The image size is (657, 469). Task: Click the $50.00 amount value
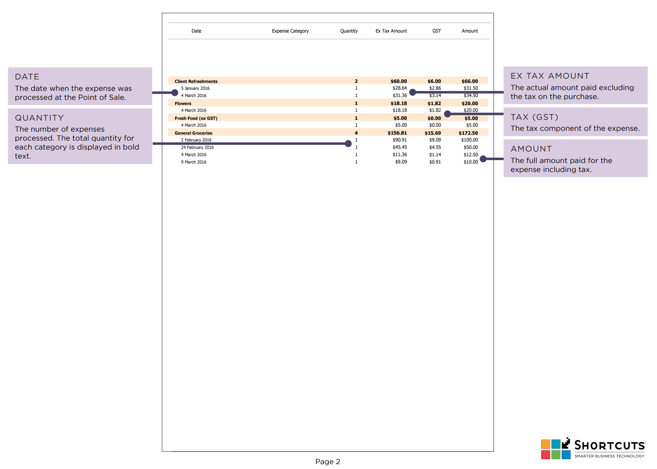471,147
